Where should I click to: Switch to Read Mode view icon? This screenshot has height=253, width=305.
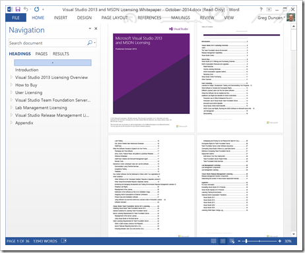click(x=213, y=241)
